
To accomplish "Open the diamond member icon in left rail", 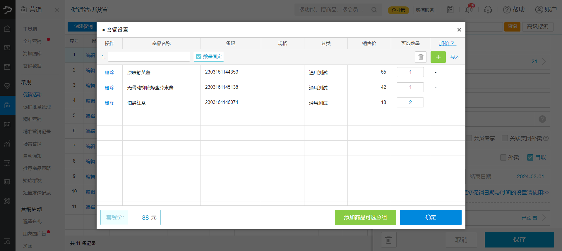I will (7, 86).
